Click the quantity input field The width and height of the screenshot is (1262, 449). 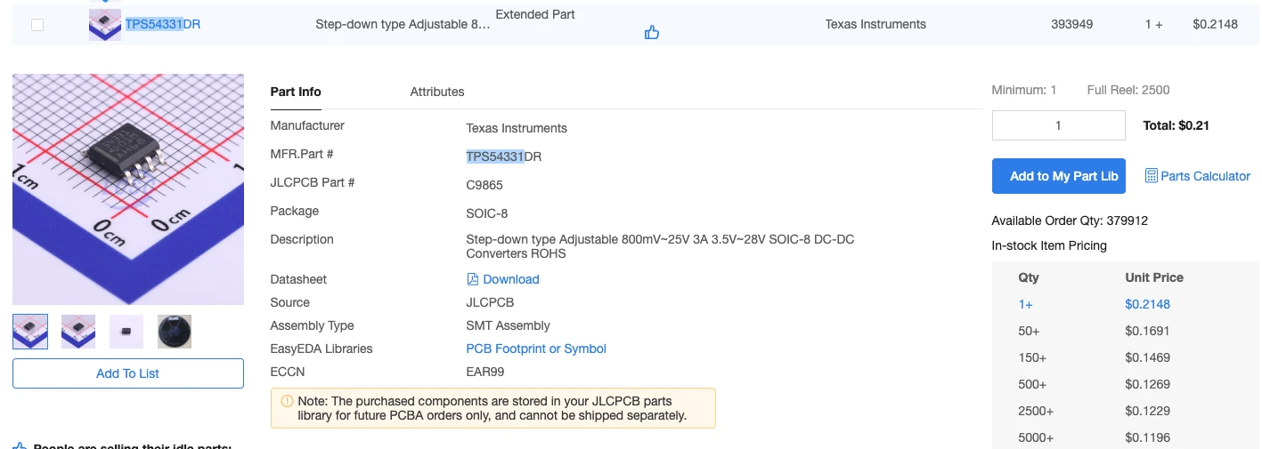pos(1058,125)
